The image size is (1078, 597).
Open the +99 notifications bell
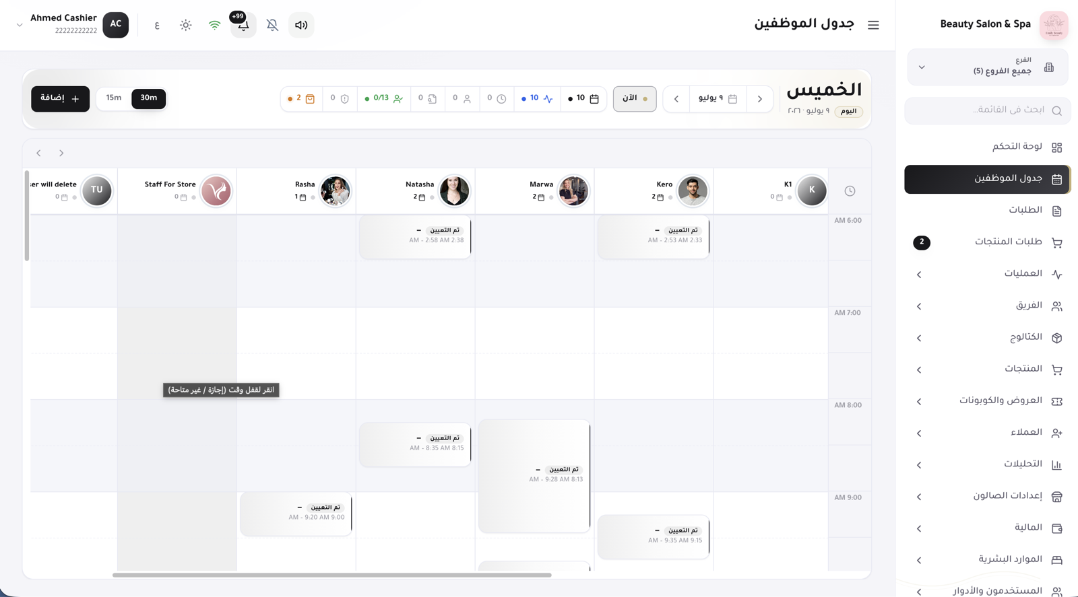pyautogui.click(x=243, y=25)
